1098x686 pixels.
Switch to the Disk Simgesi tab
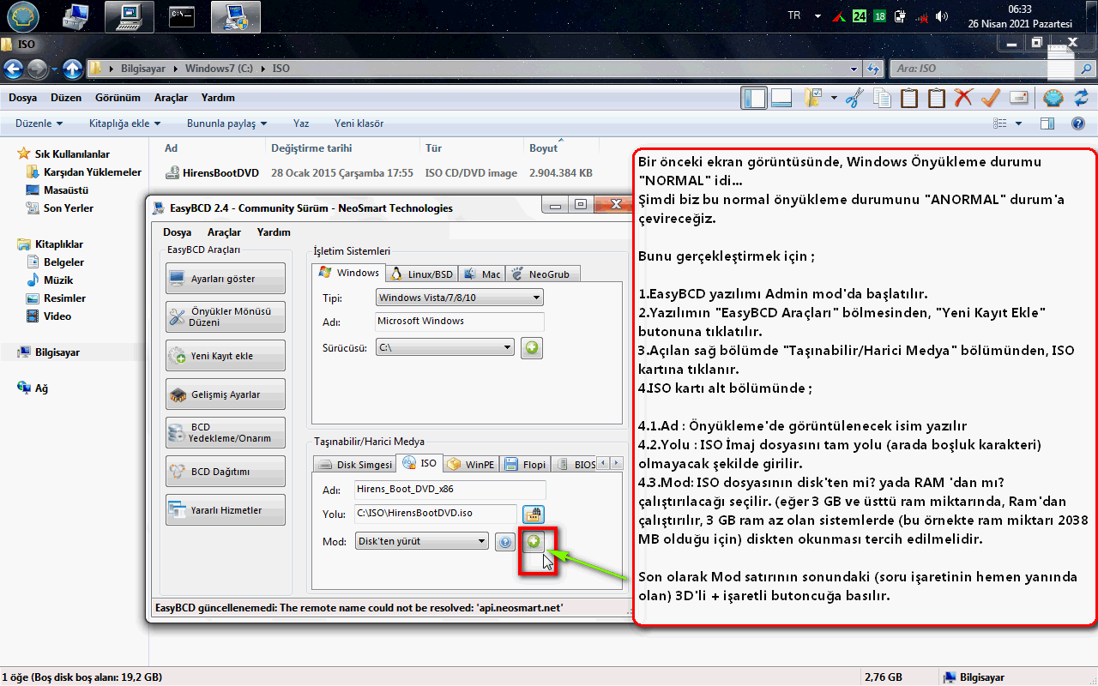click(353, 464)
